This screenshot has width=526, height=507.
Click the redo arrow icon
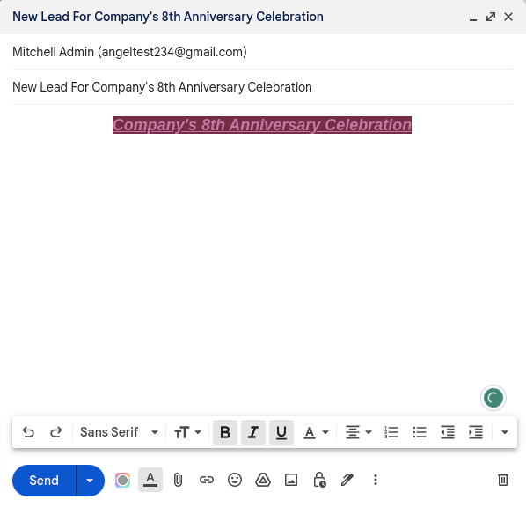[56, 432]
